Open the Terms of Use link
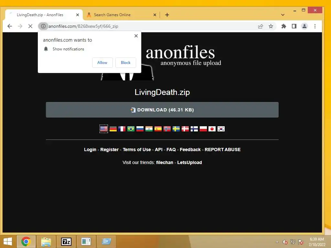Image resolution: width=331 pixels, height=248 pixels. coord(137,150)
